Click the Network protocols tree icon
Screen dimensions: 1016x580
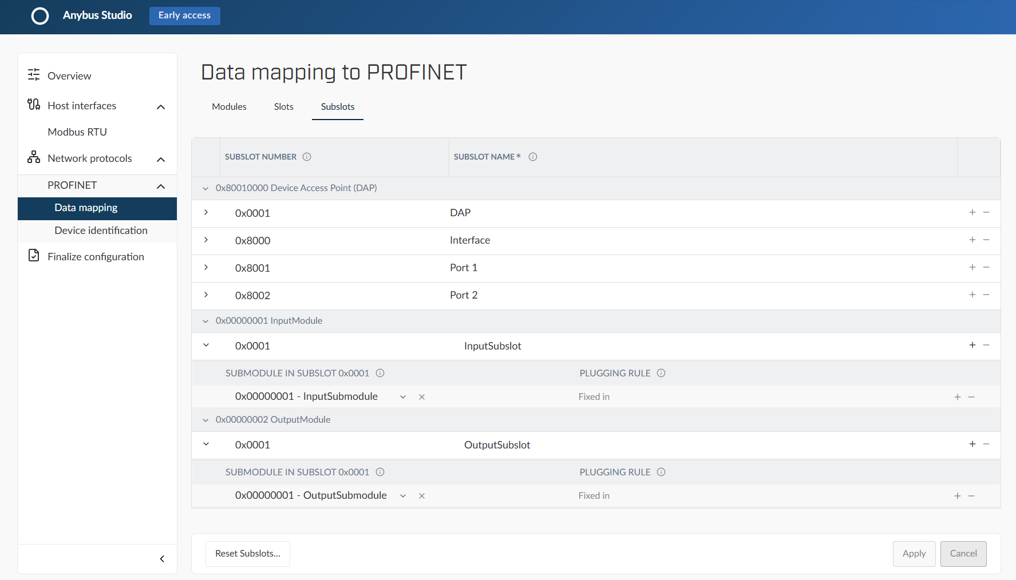[x=34, y=157]
